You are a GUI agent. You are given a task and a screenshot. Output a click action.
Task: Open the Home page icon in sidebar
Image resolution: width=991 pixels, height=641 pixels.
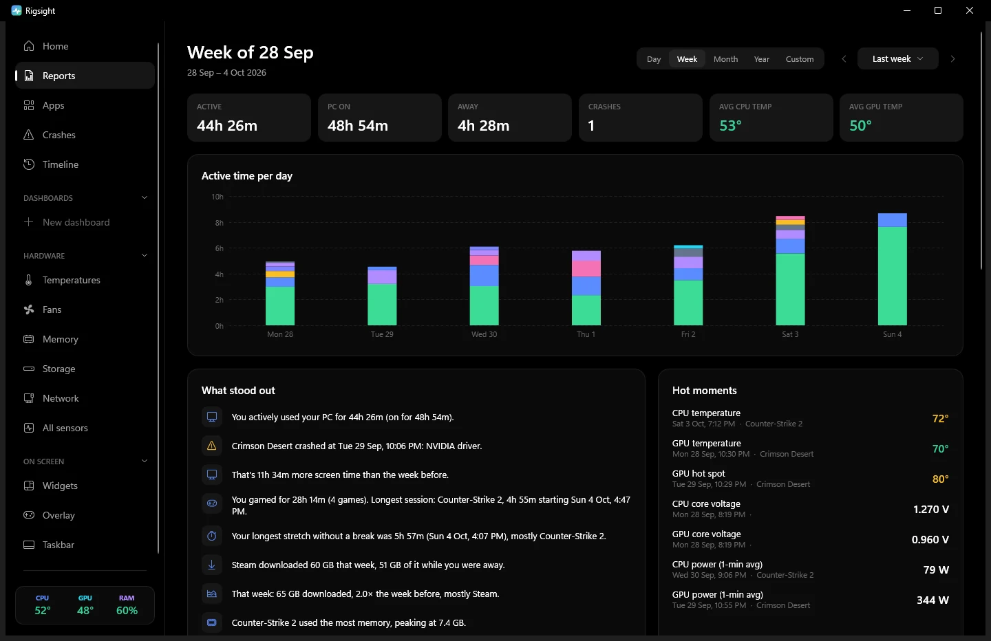point(29,46)
